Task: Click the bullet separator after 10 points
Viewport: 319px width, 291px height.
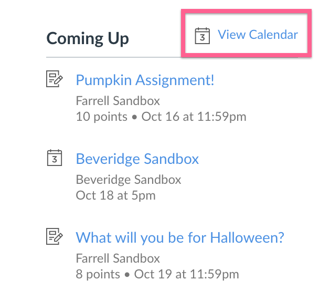Action: coord(134,118)
